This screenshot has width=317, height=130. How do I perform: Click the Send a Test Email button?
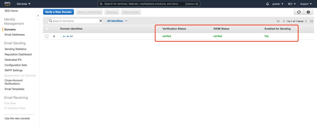(x=89, y=12)
